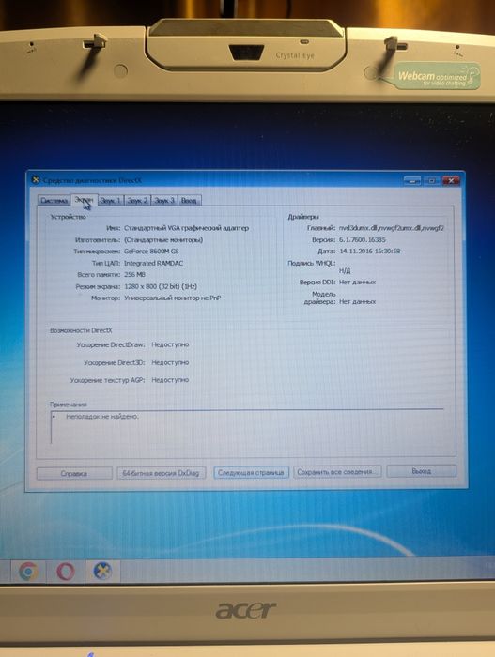The image size is (495, 657).
Task: Click Стандартный VGA графический адаптер name
Action: pyautogui.click(x=186, y=228)
